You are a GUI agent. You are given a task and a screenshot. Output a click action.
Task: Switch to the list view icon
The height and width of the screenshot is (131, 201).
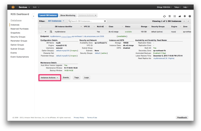(170, 16)
